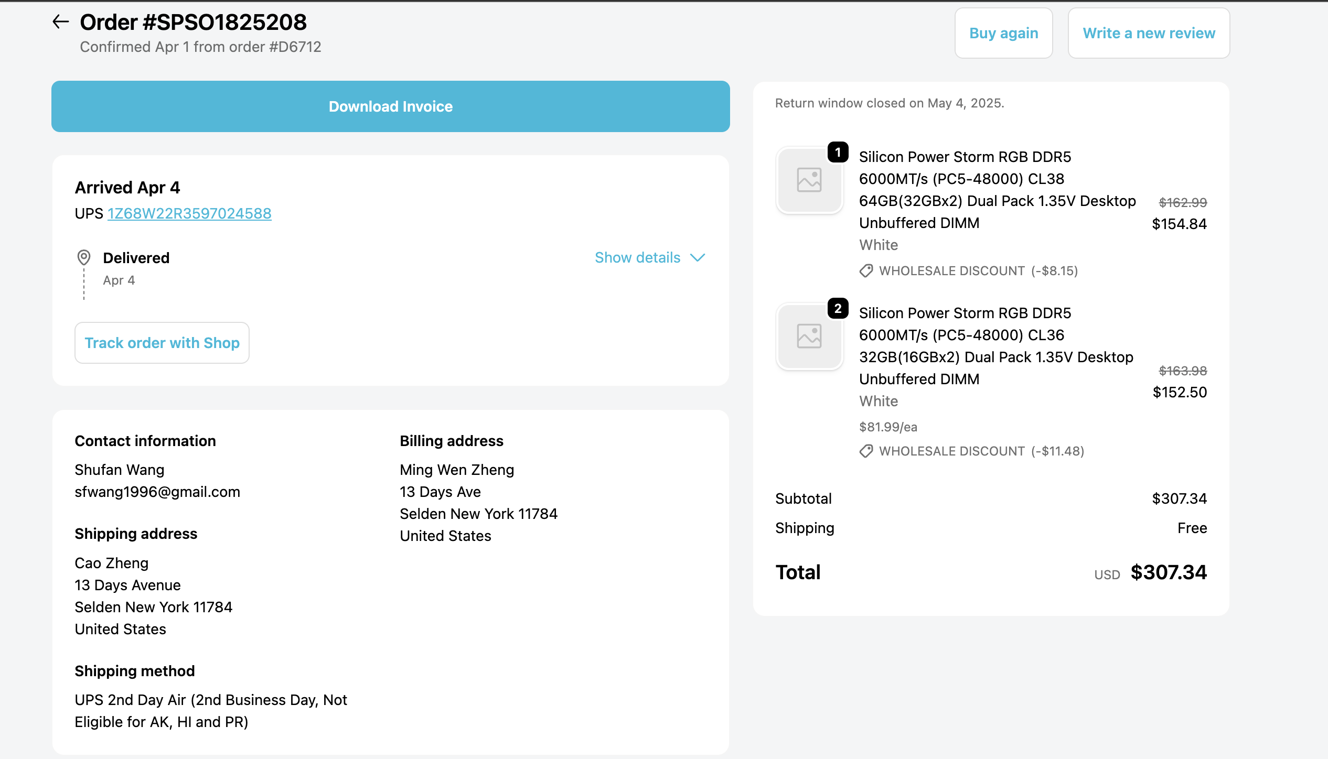Click the $11.48 wholesale discount tag icon
Screen dimensions: 1328x759
pos(866,451)
